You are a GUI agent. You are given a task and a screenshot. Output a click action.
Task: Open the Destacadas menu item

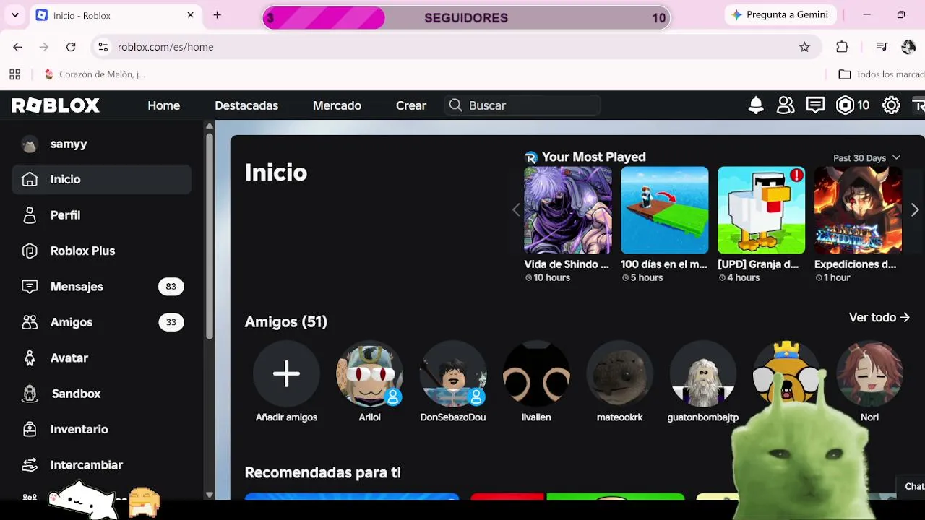click(246, 105)
